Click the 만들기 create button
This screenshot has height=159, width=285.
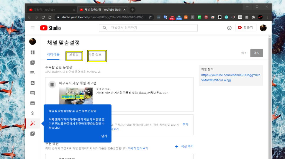[246, 27]
